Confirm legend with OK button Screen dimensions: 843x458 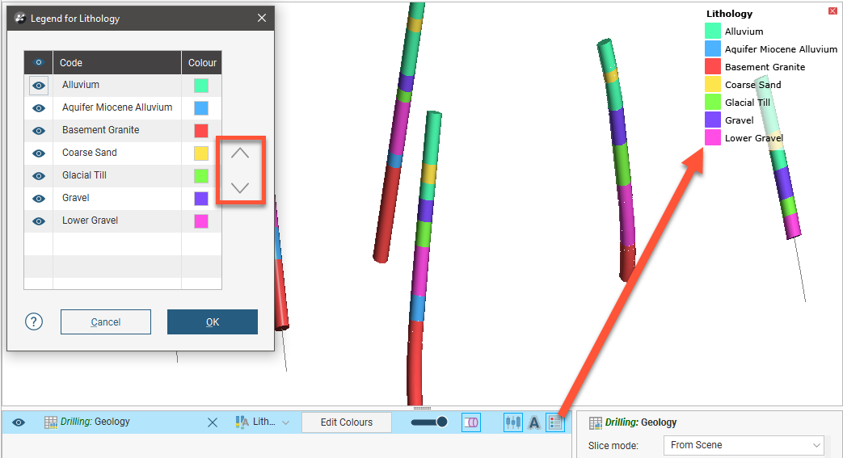tap(213, 322)
